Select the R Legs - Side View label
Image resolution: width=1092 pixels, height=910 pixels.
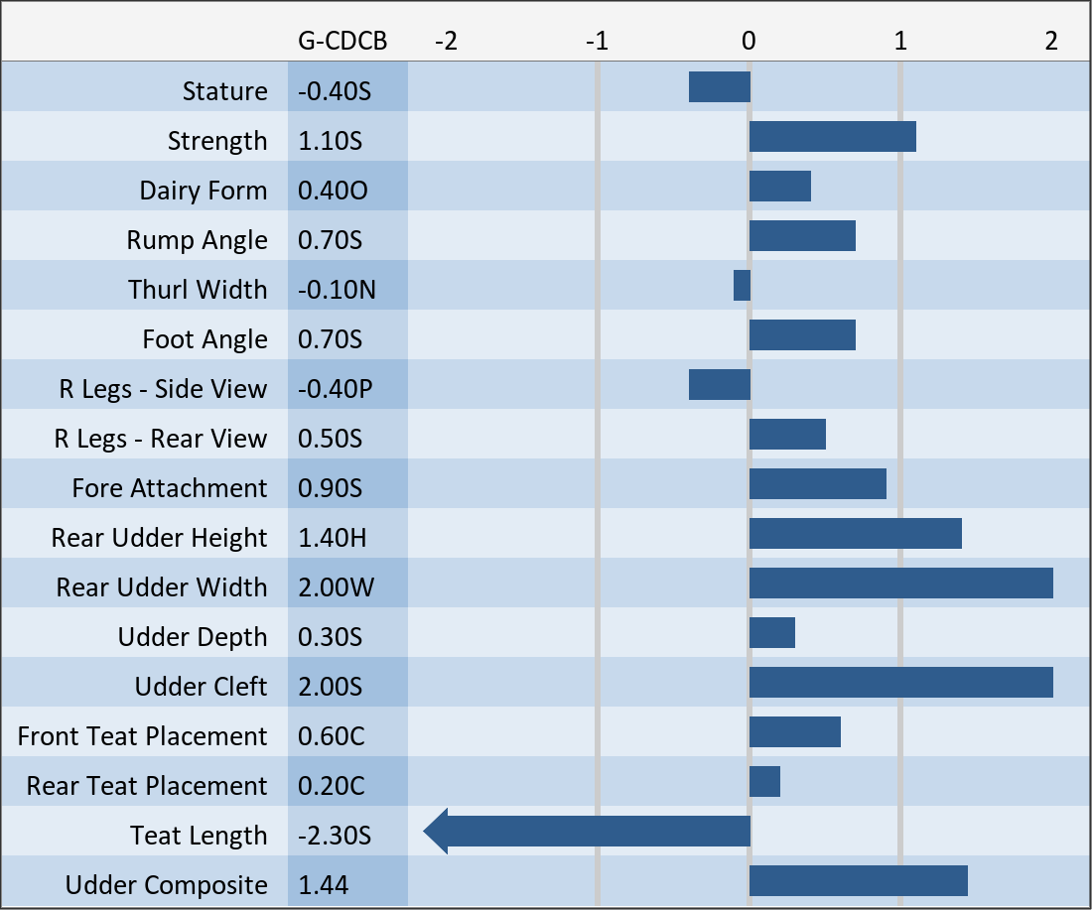click(163, 389)
